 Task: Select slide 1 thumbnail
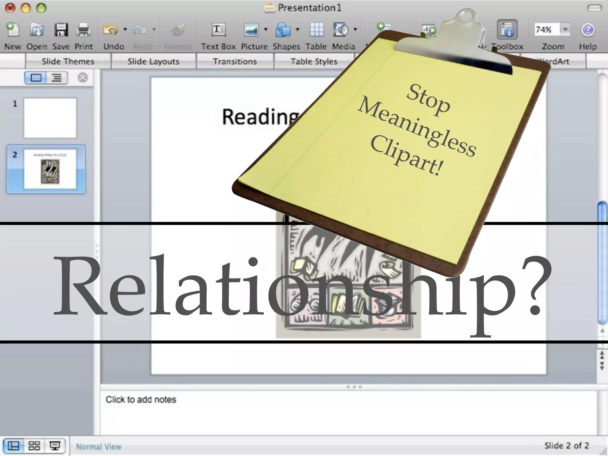50,118
